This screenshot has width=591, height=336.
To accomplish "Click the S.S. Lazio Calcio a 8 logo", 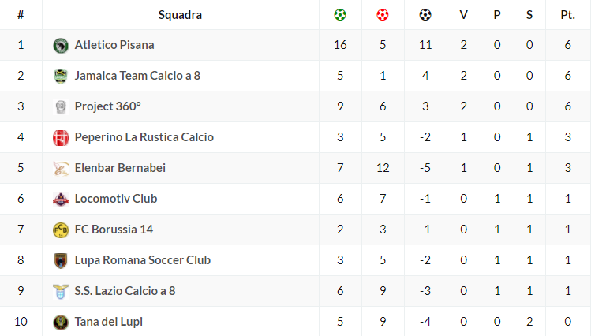I will point(61,291).
